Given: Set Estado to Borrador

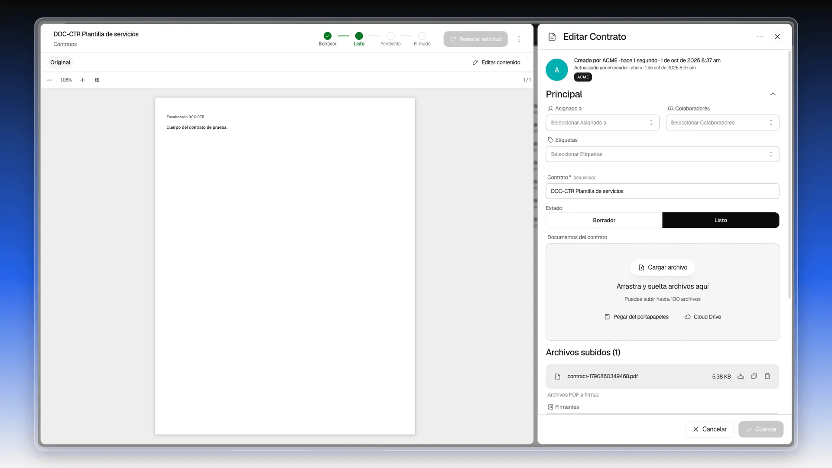Looking at the screenshot, I should pos(604,220).
